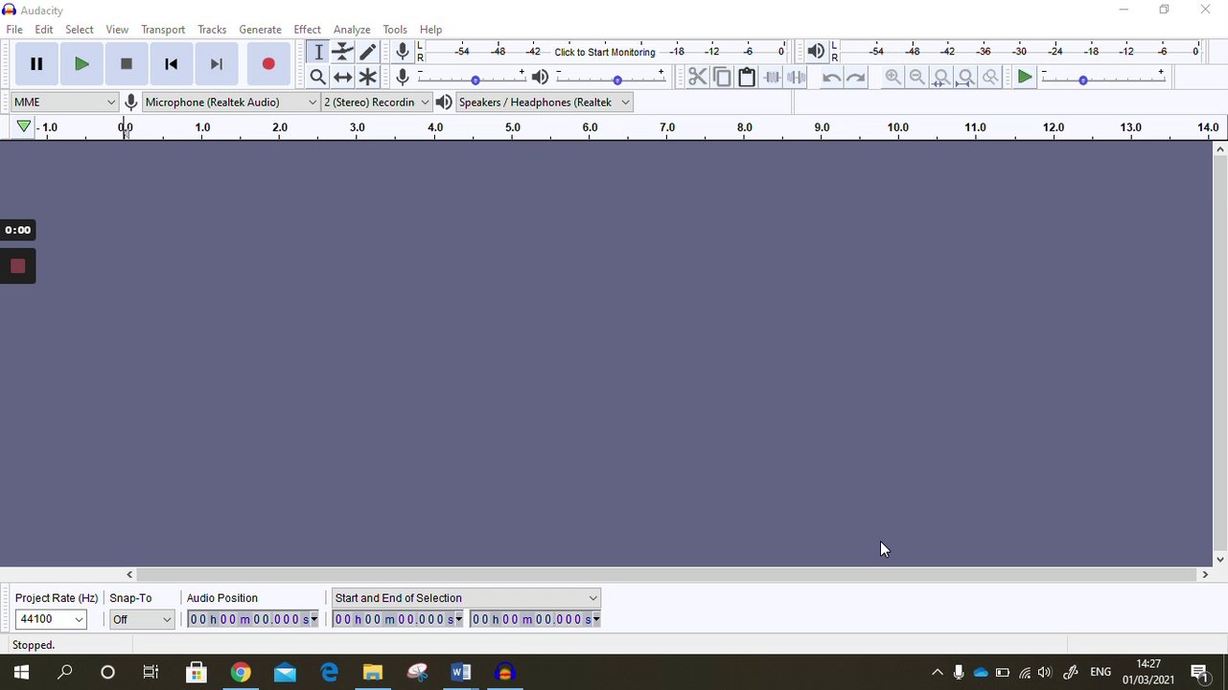Select the Selection (I-beam) tool
Viewport: 1228px width, 690px height.
[318, 52]
